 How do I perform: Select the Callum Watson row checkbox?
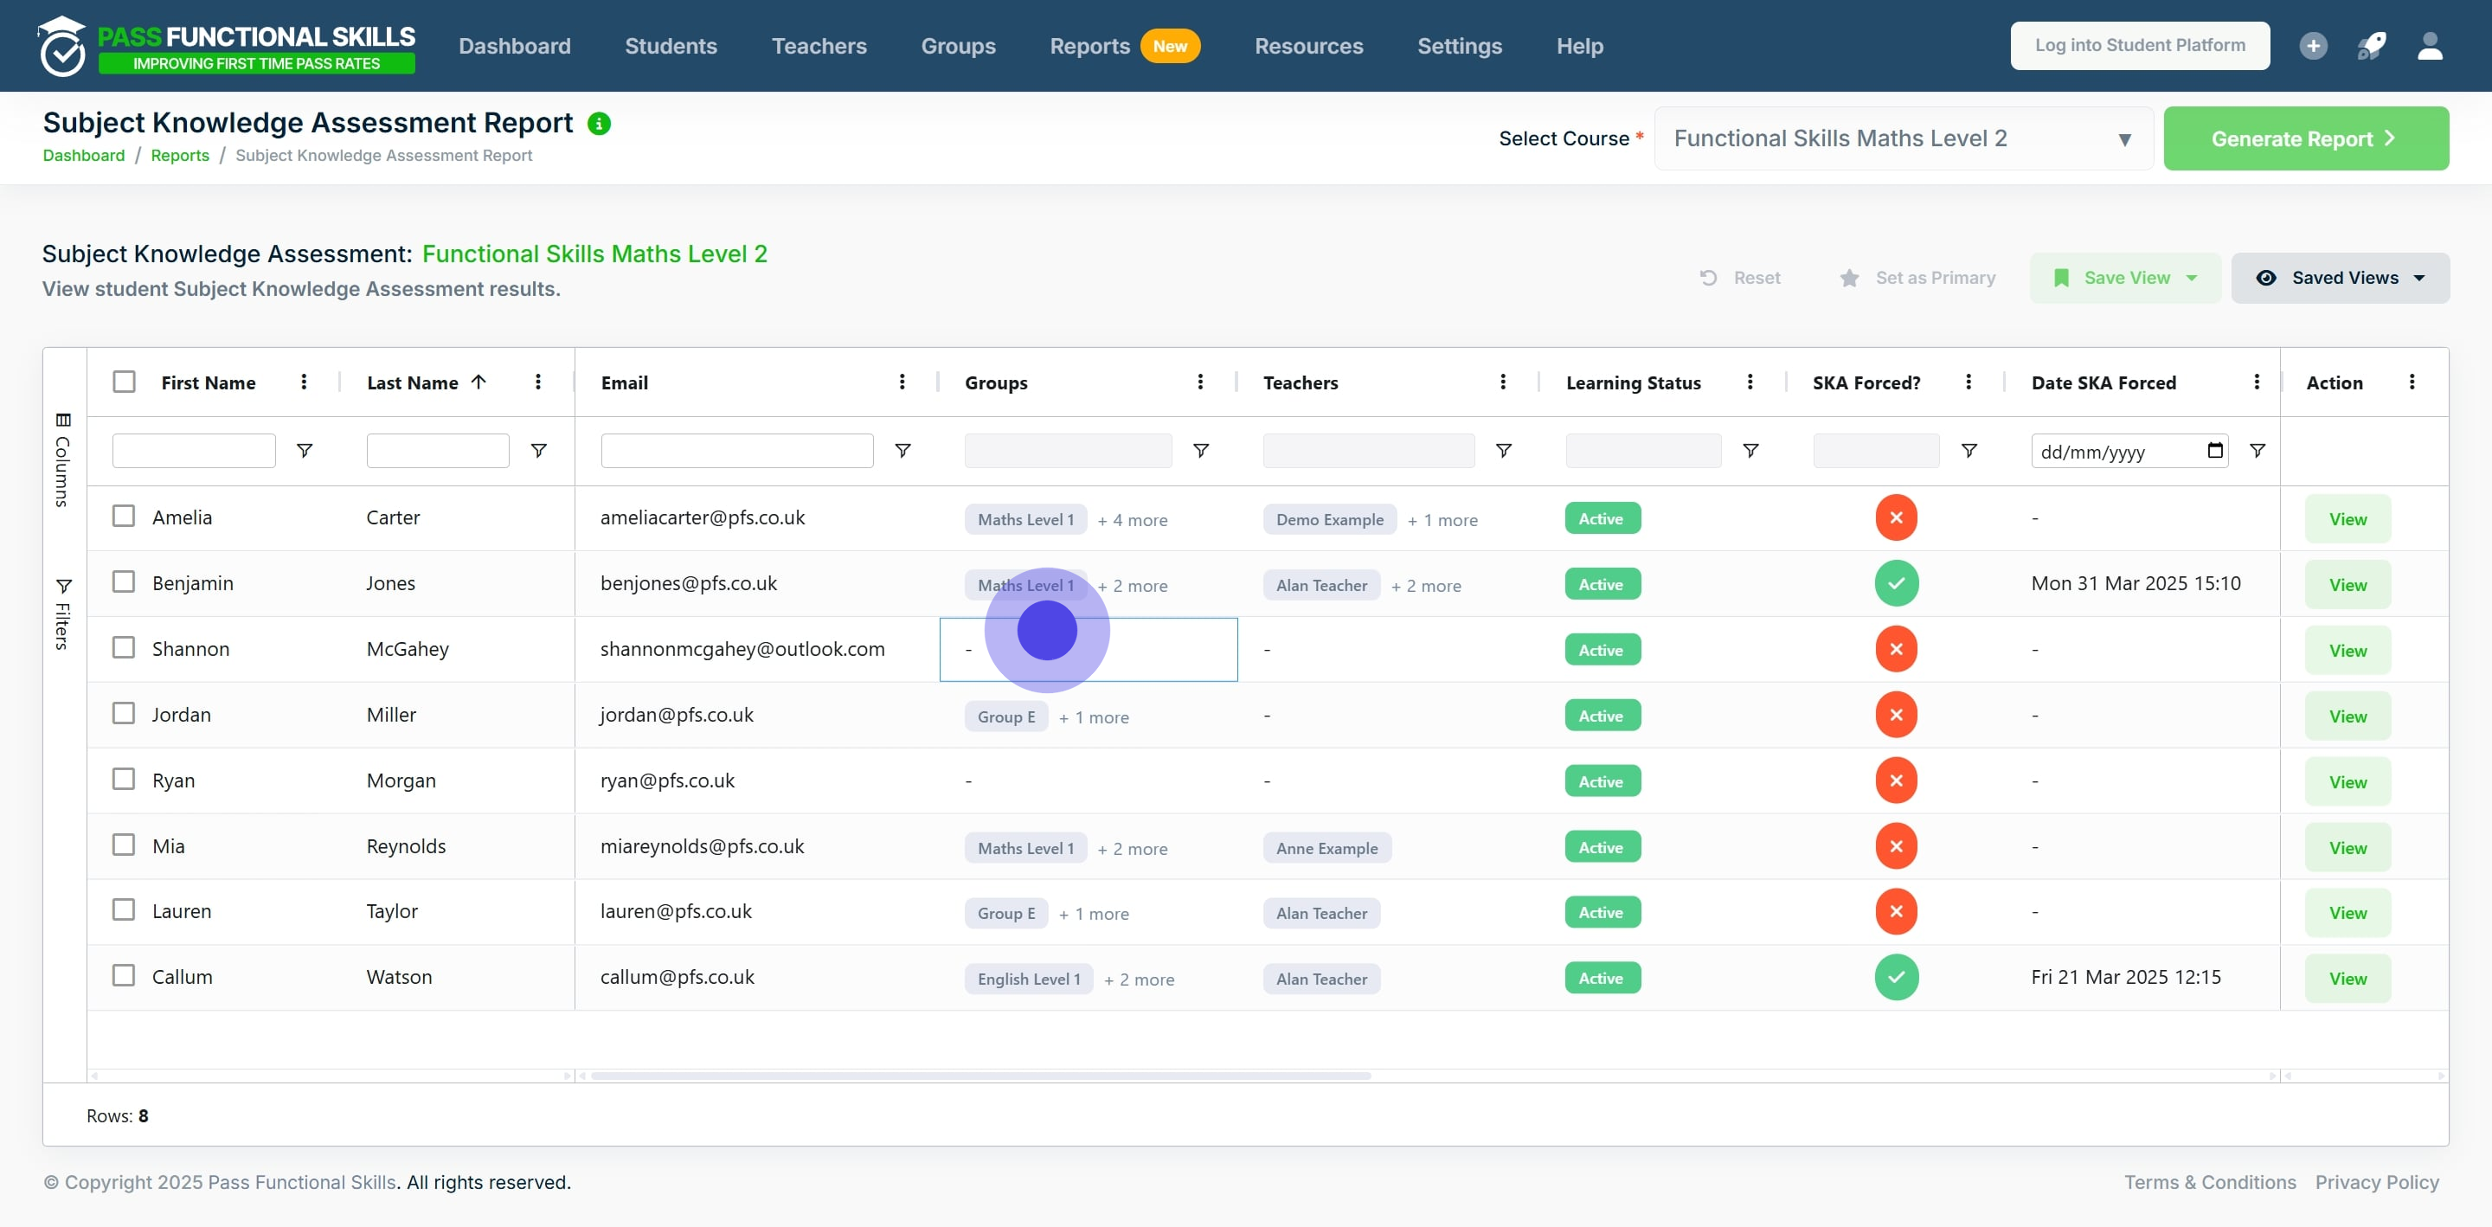point(124,975)
